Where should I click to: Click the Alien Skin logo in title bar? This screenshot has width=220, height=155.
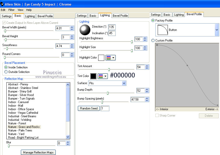2,4
